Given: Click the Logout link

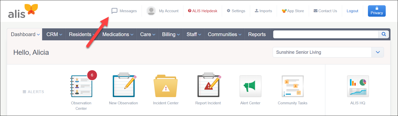Looking at the screenshot, I should point(352,11).
